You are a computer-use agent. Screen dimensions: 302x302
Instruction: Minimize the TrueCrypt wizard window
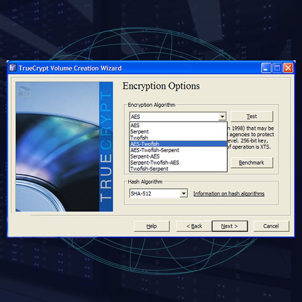tap(266, 68)
